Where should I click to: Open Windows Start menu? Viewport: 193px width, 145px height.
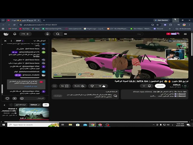click(x=4, y=125)
